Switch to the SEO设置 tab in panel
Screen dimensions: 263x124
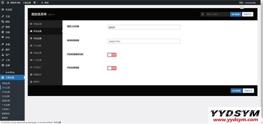click(37, 46)
